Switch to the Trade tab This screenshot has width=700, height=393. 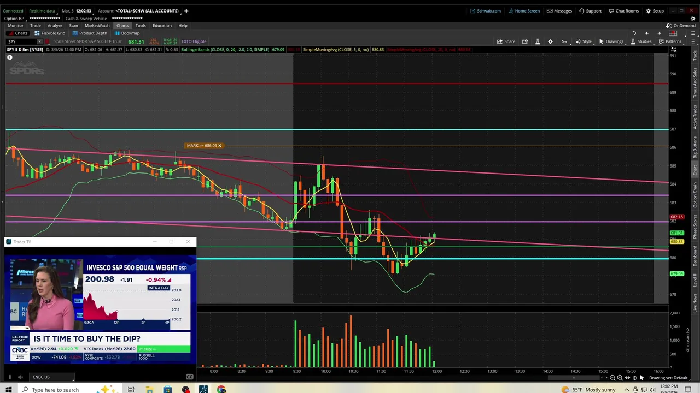coord(35,26)
